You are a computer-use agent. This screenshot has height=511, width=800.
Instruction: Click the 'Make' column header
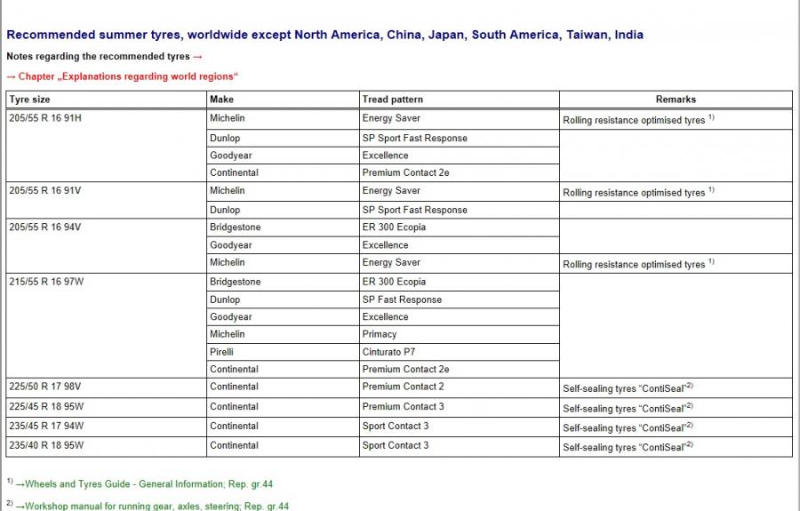click(221, 100)
